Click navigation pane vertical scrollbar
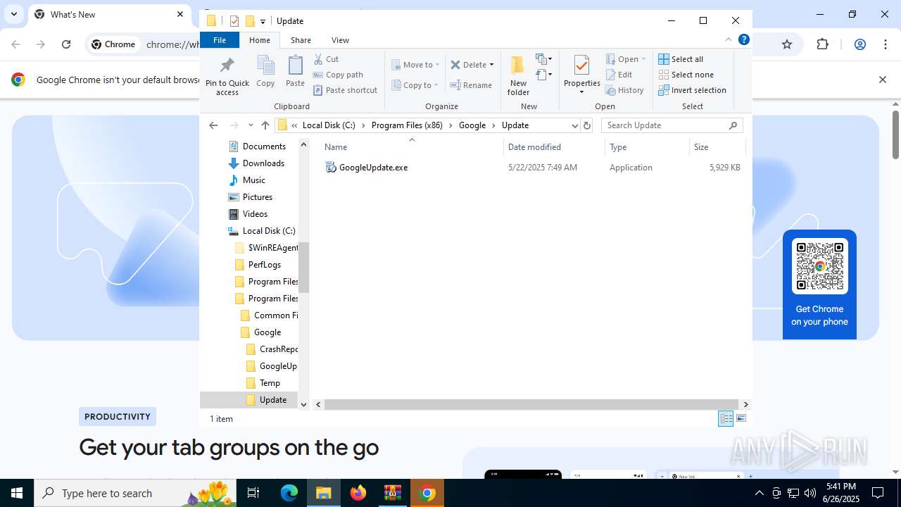 point(304,268)
